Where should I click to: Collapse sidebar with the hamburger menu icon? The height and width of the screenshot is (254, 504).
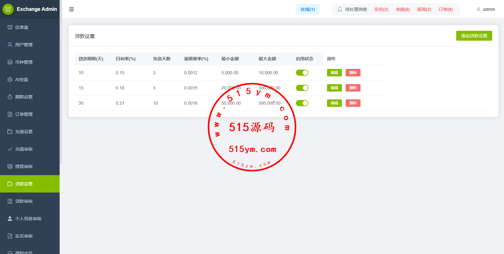(71, 9)
